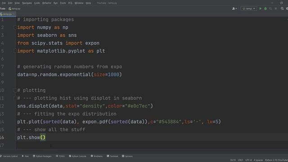Start debugging with the green bug icon
The height and width of the screenshot is (162, 288).
point(265,9)
